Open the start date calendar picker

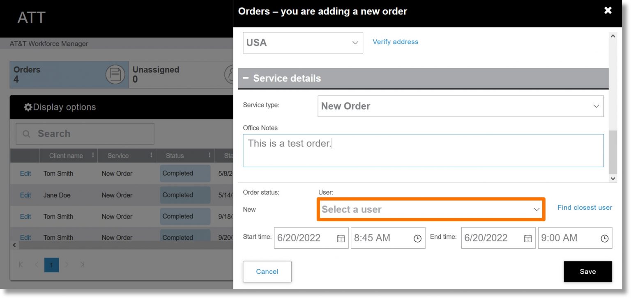341,238
